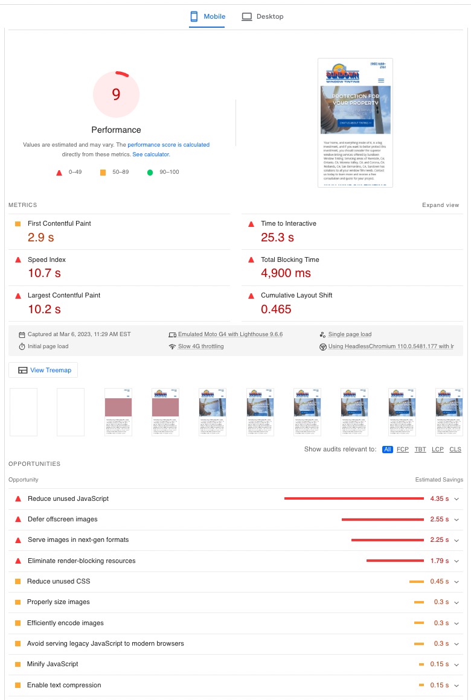Click the treemap icon in View Treemap
The height and width of the screenshot is (700, 471).
tap(22, 371)
